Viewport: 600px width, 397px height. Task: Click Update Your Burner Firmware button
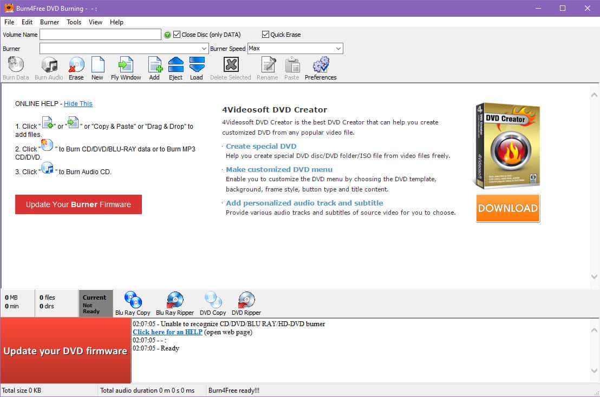[79, 204]
